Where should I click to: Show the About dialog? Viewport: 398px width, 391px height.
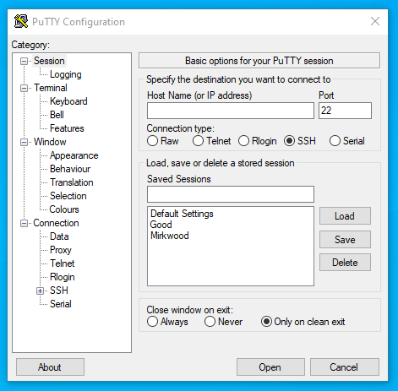click(50, 367)
